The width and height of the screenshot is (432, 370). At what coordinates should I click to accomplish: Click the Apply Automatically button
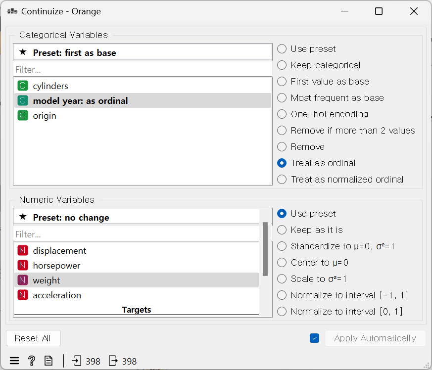coord(375,338)
